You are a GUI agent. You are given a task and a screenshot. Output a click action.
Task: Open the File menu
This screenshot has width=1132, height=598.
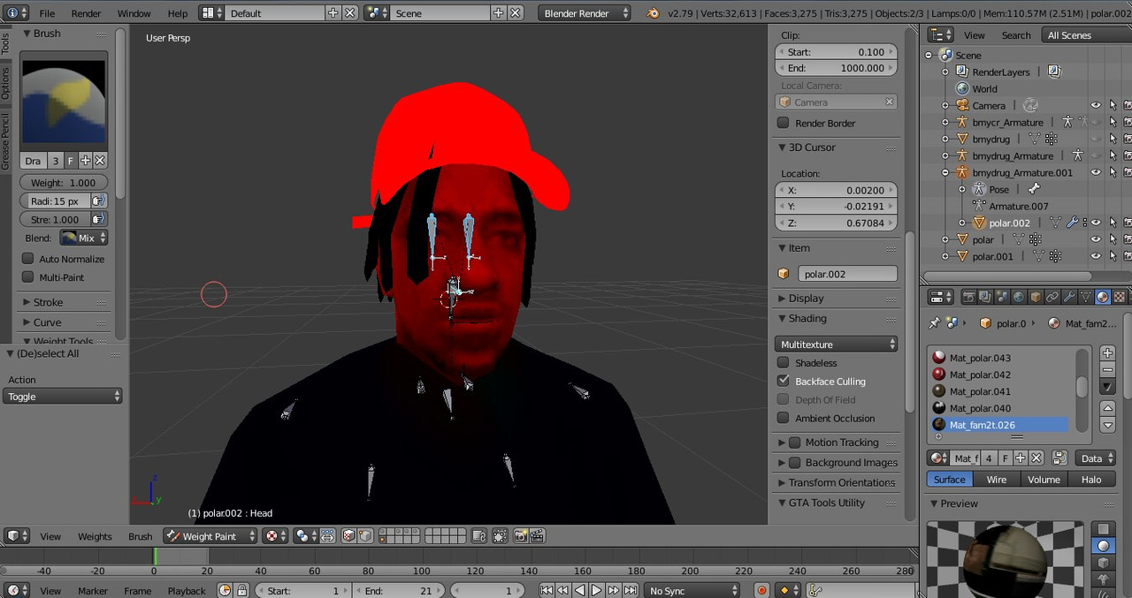pos(47,13)
